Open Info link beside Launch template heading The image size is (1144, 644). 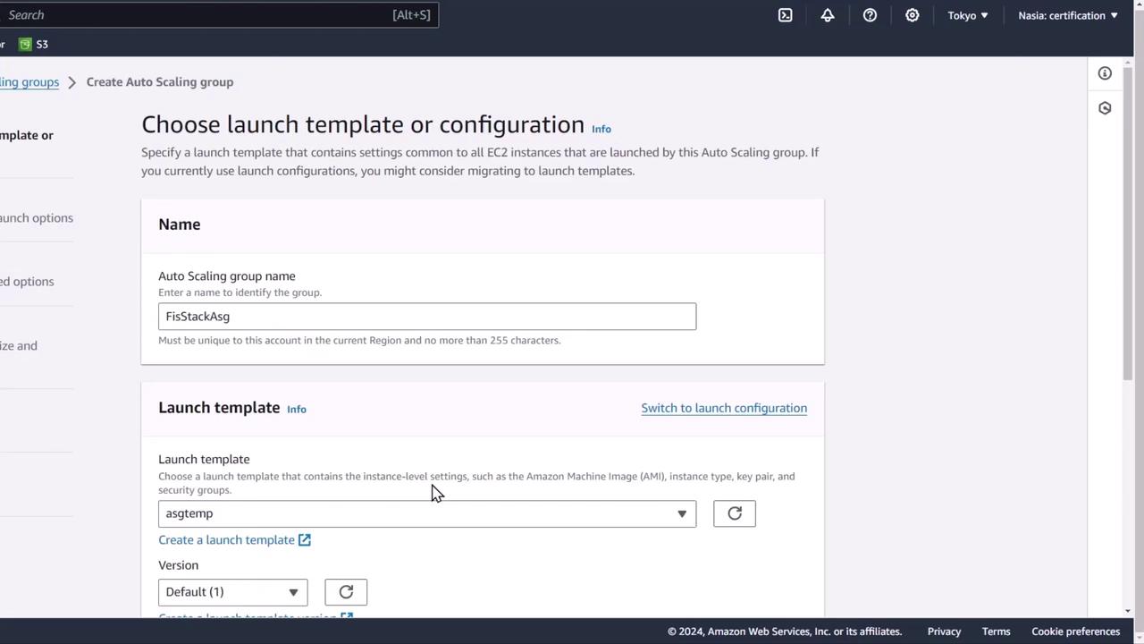click(297, 409)
